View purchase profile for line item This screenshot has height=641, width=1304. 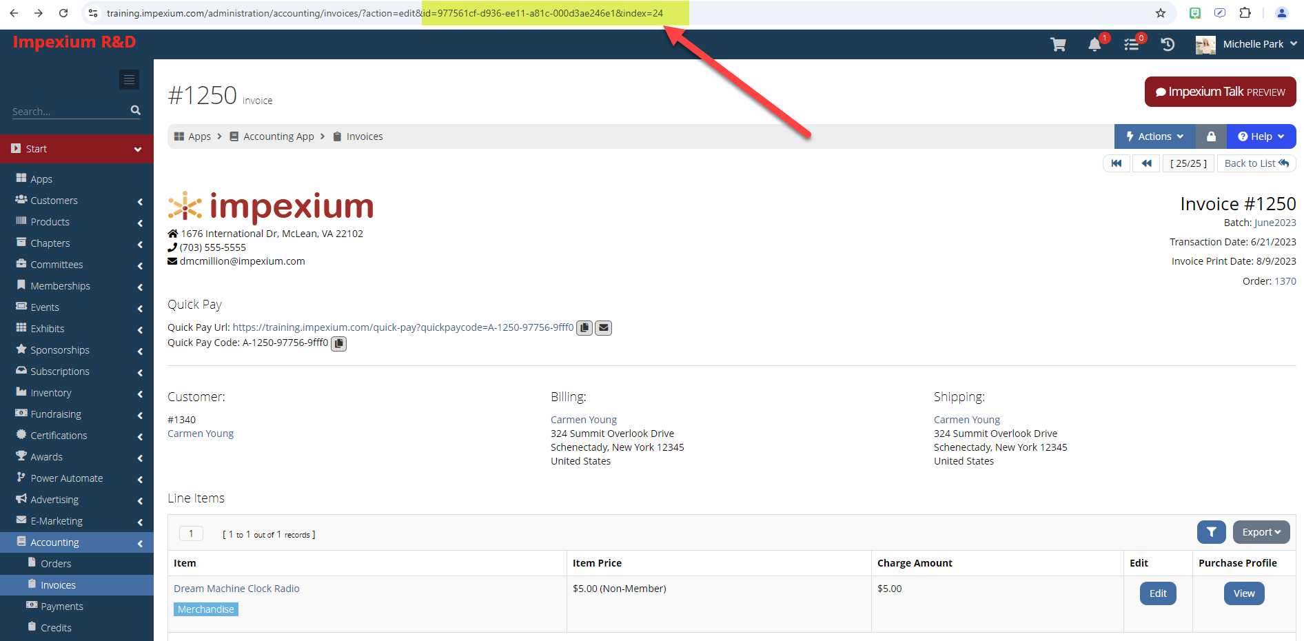coord(1244,593)
